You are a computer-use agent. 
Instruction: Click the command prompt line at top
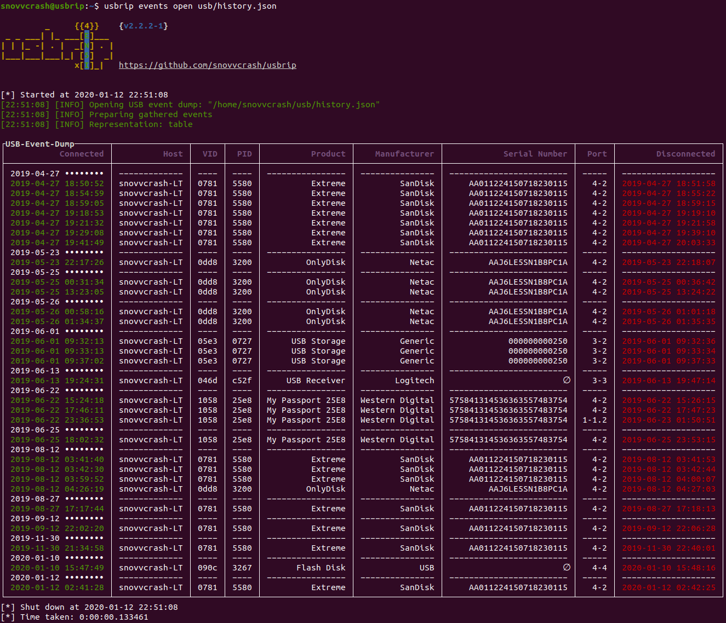[x=139, y=6]
